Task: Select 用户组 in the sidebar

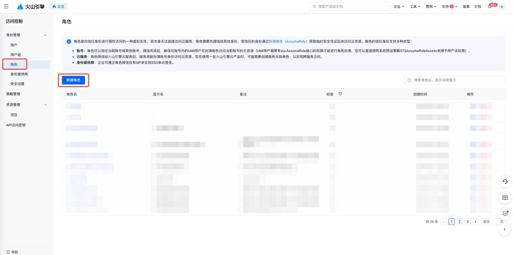Action: [16, 55]
